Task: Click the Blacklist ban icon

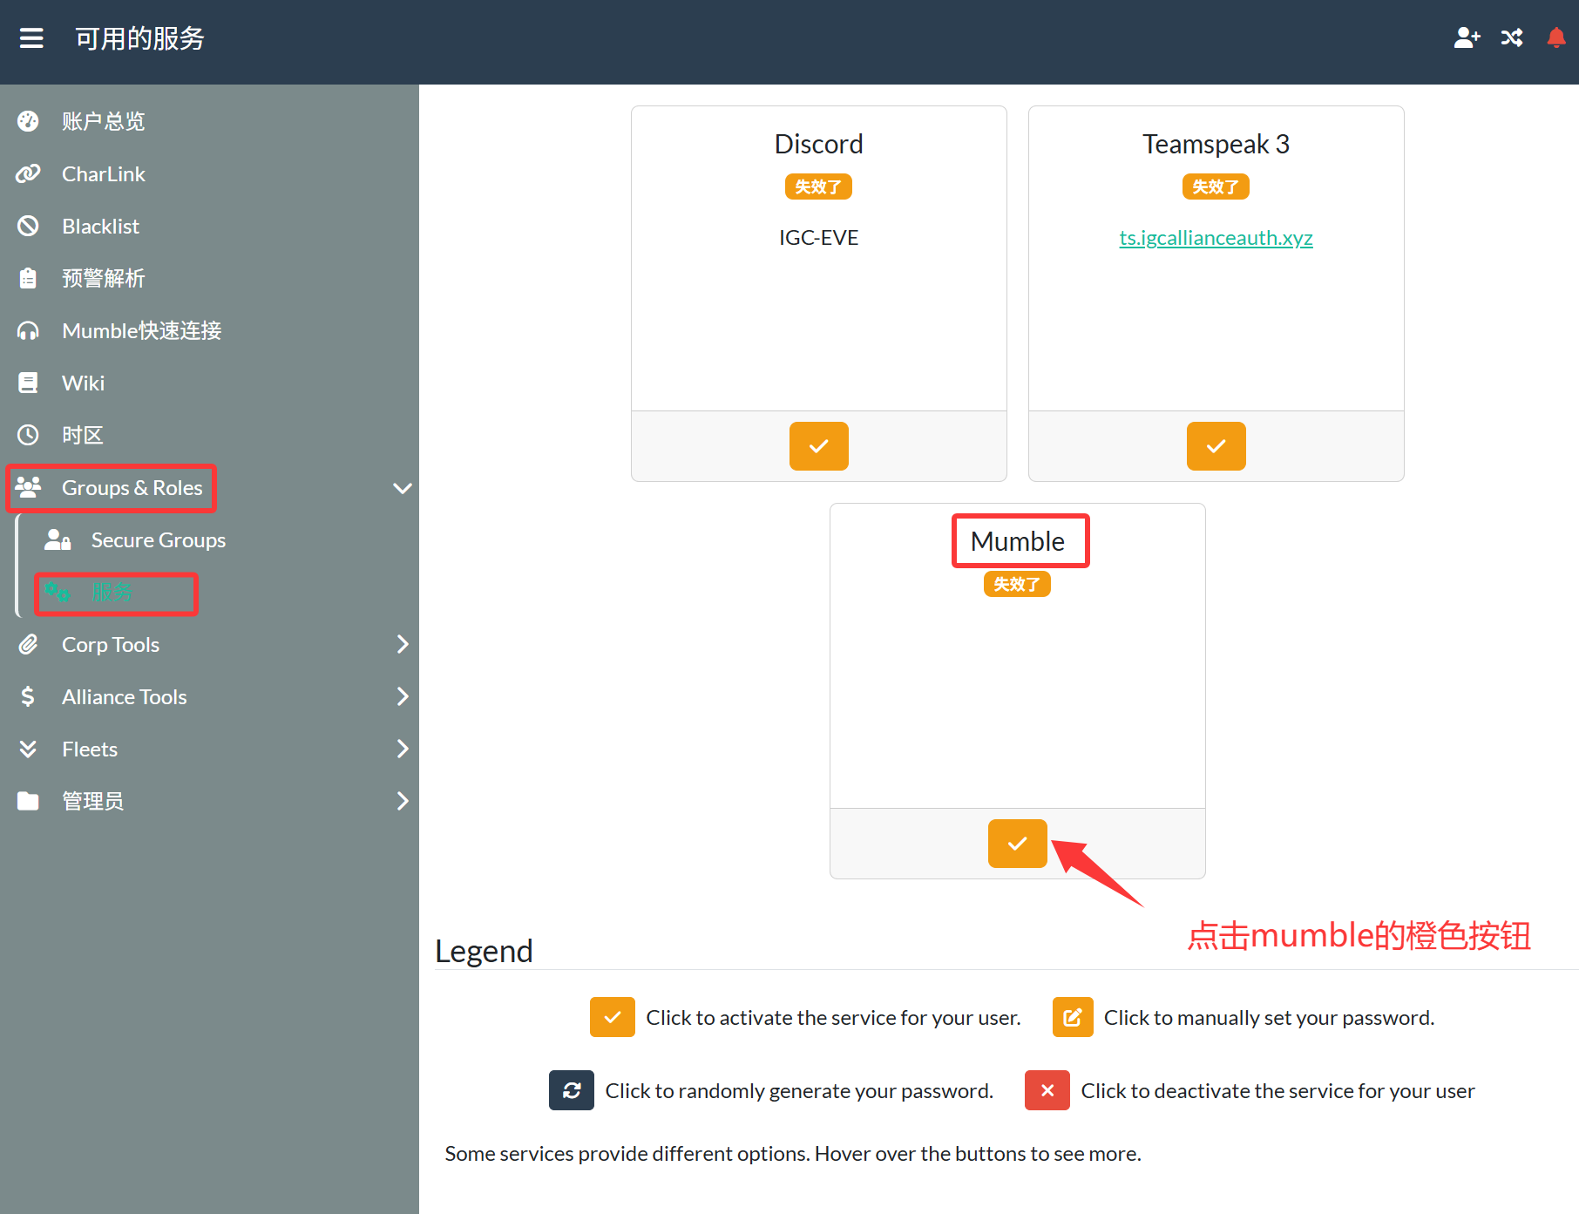Action: coord(28,227)
